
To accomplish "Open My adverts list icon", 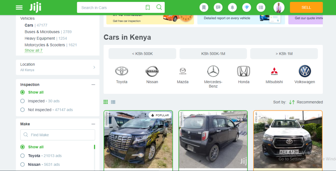I will pos(261,8).
